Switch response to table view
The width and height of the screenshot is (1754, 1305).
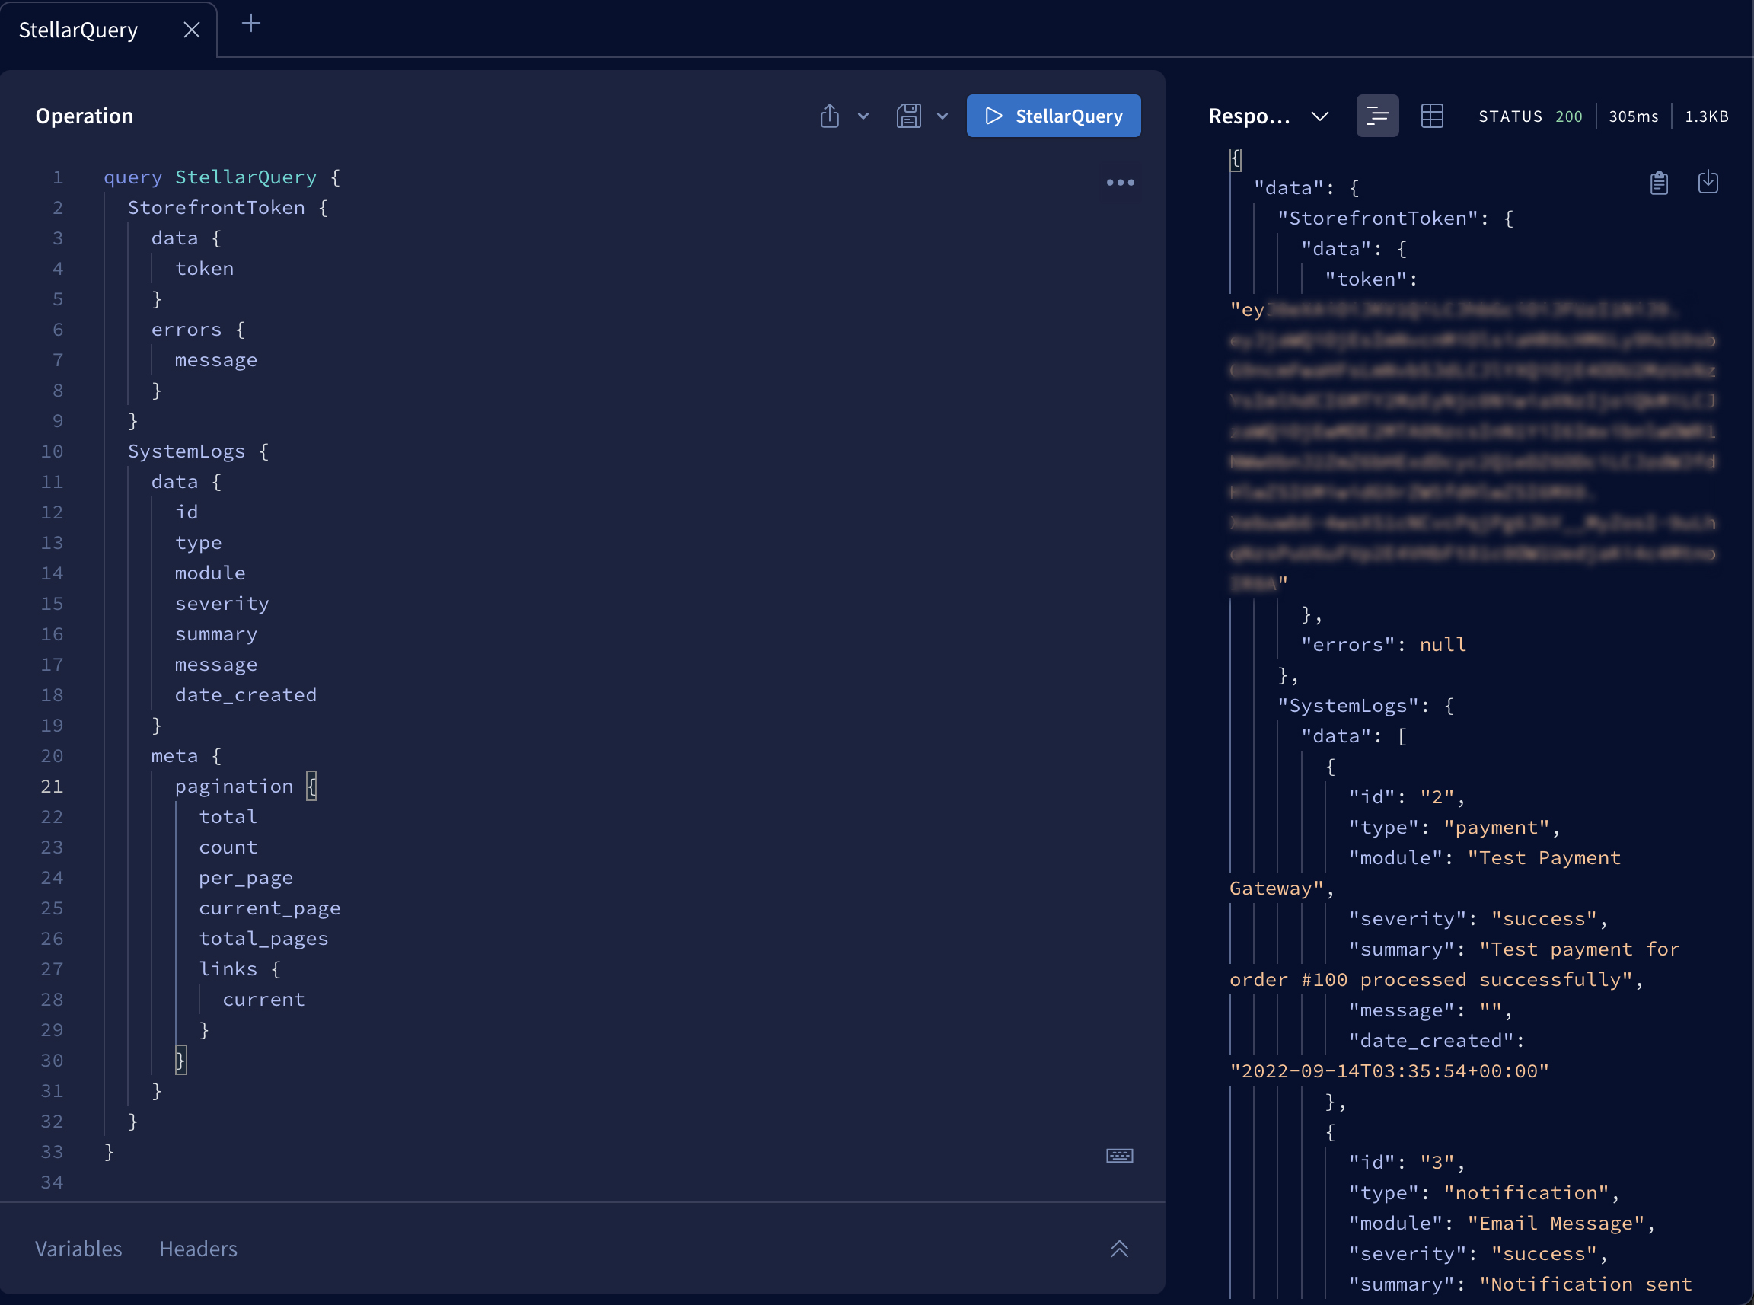[1432, 116]
